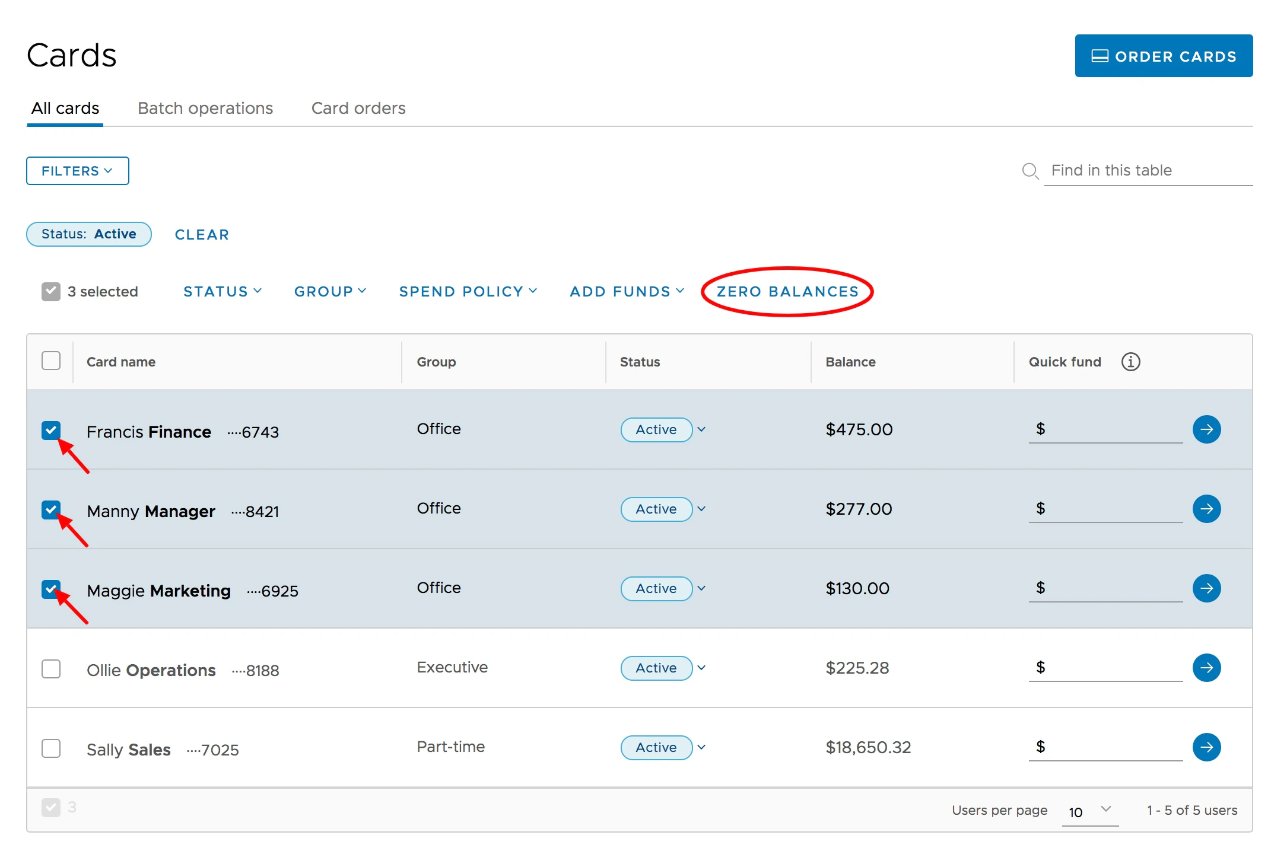Viewport: 1271px width, 848px height.
Task: Open the Card orders tab
Action: click(x=358, y=109)
